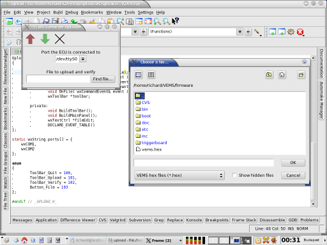Screen dimensions: 327x245
Task: Switch to the Konsole tab
Action: [194, 220]
